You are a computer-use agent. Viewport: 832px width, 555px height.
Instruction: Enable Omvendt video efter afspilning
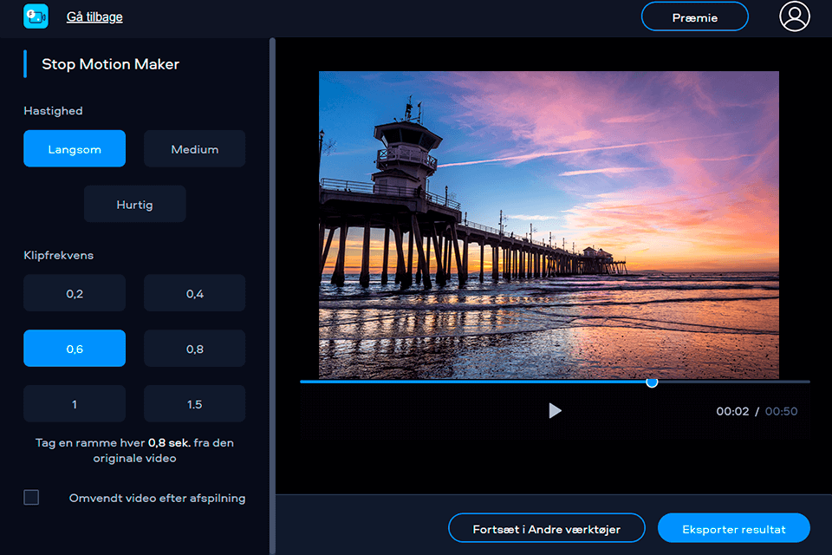32,497
